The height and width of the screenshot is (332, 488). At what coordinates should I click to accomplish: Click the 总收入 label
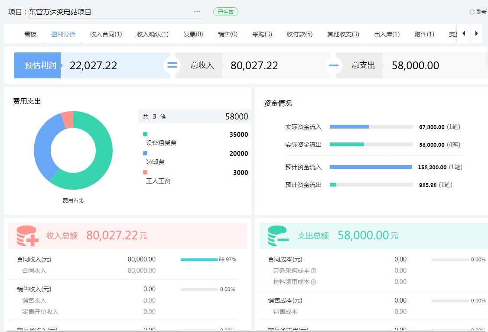tap(202, 65)
